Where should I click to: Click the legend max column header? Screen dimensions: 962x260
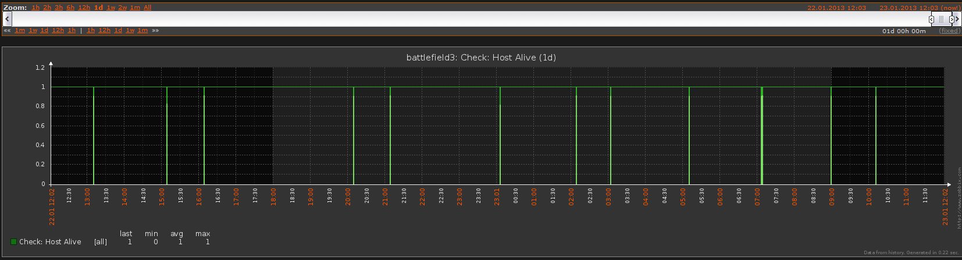pyautogui.click(x=202, y=234)
